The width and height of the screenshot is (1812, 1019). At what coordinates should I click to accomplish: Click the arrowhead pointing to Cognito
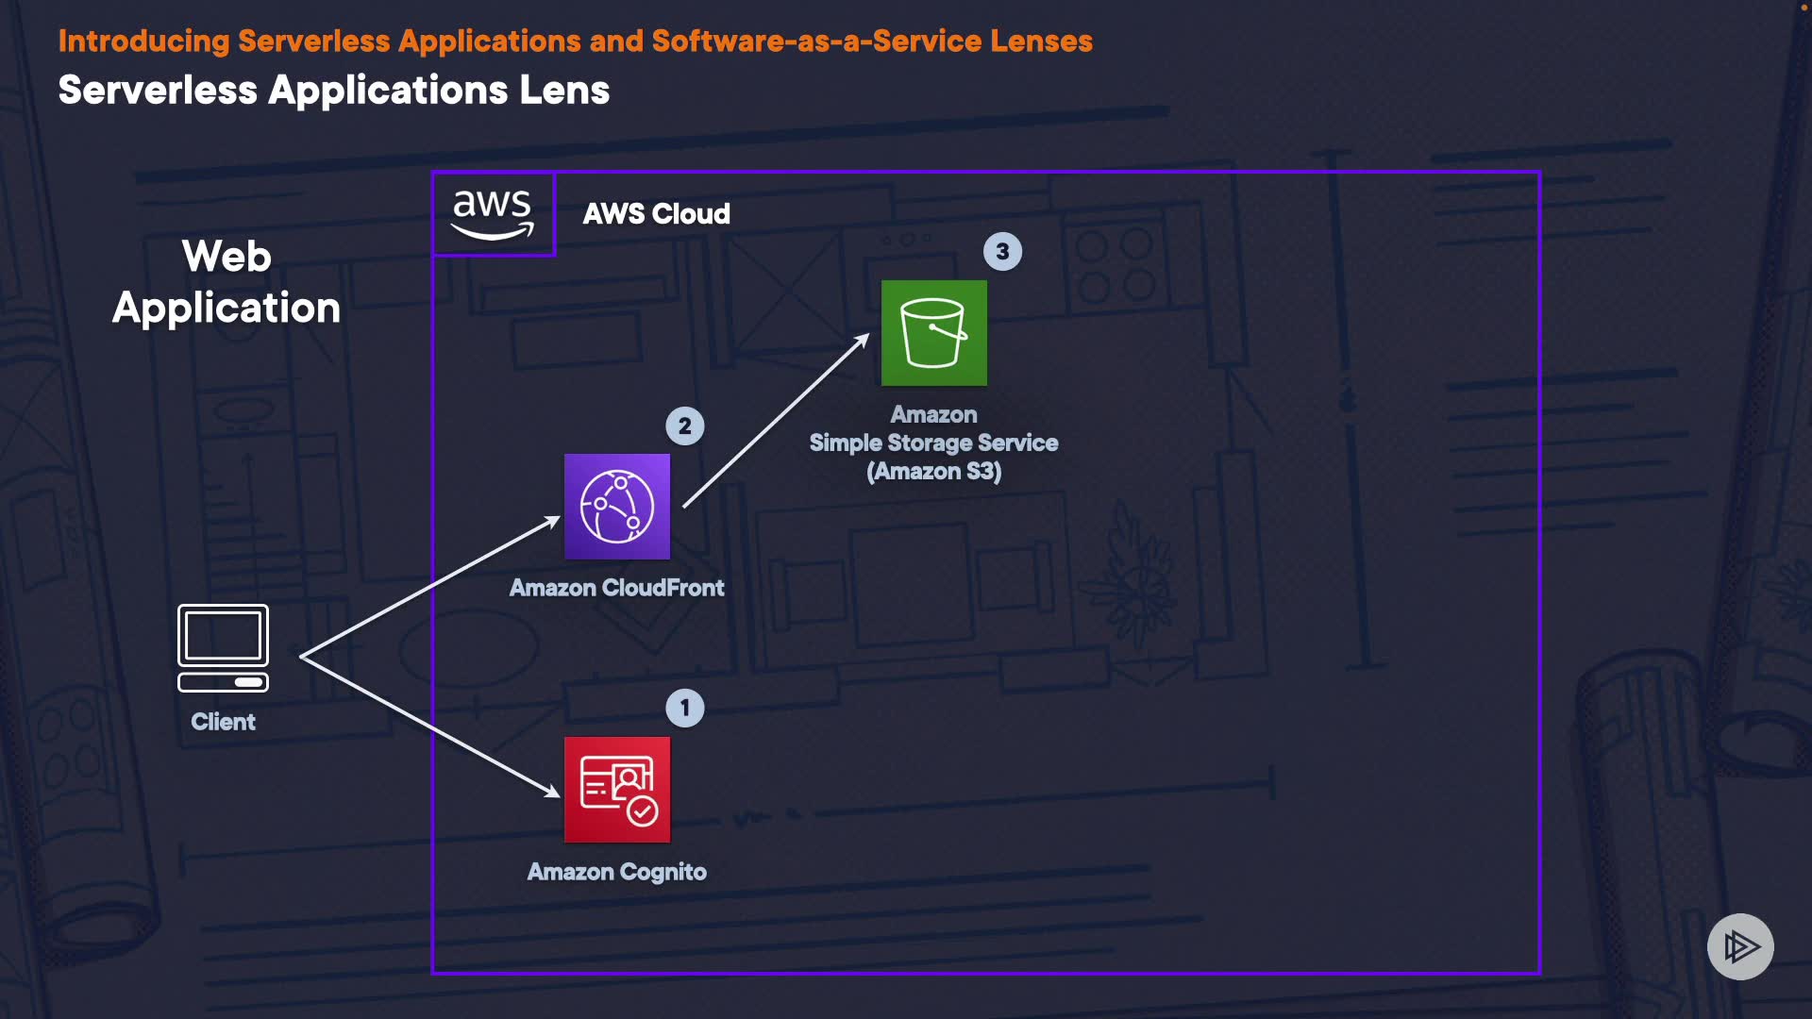551,791
